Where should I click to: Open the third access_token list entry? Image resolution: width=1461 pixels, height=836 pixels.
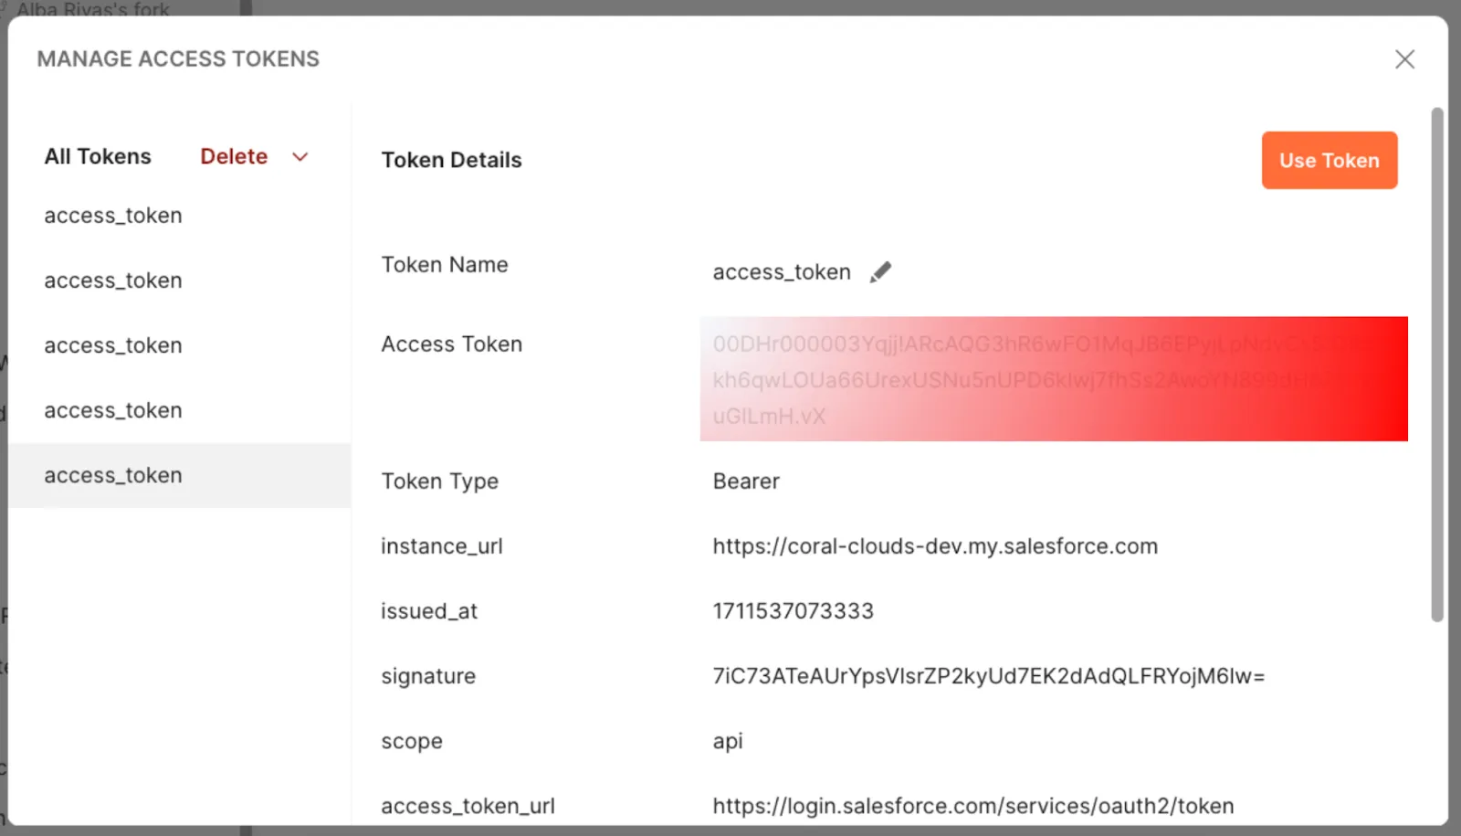[x=113, y=345]
